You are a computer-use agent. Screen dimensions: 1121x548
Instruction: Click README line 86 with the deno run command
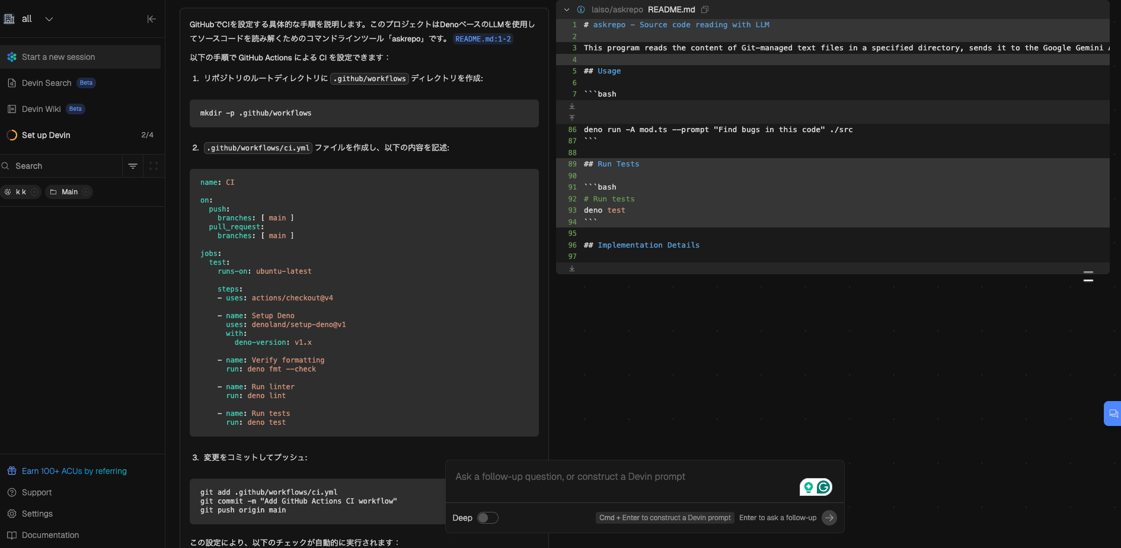coord(718,130)
